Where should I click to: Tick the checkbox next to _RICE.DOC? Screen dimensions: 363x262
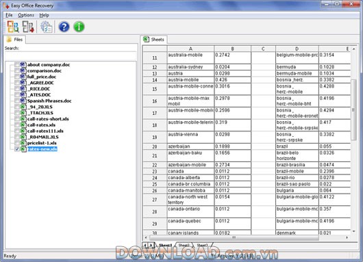pos(17,88)
